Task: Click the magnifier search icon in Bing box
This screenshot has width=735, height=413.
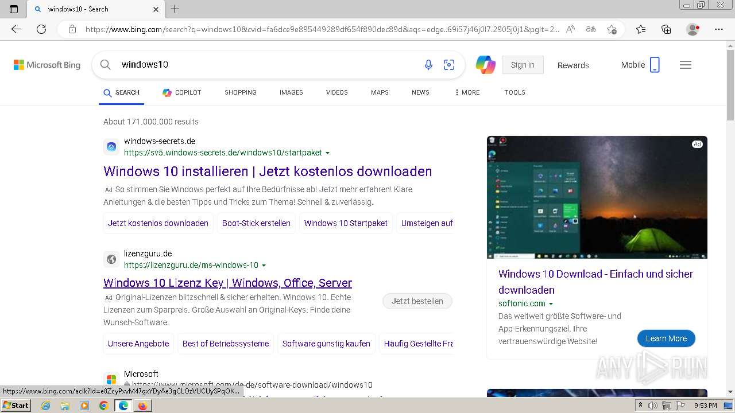Action: point(105,65)
